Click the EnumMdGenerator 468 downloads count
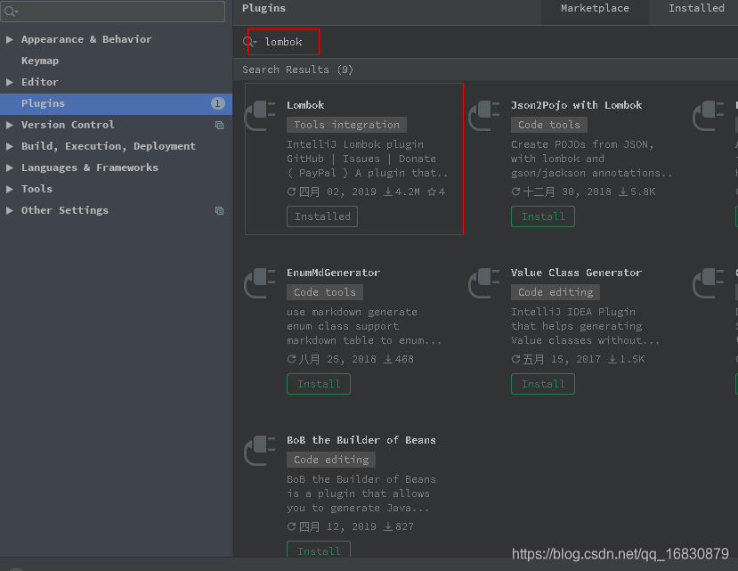The image size is (738, 571). coord(399,360)
